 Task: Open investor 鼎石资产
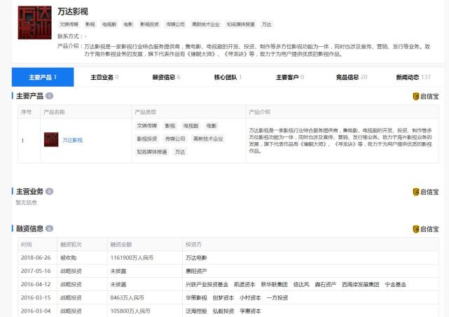click(x=326, y=284)
